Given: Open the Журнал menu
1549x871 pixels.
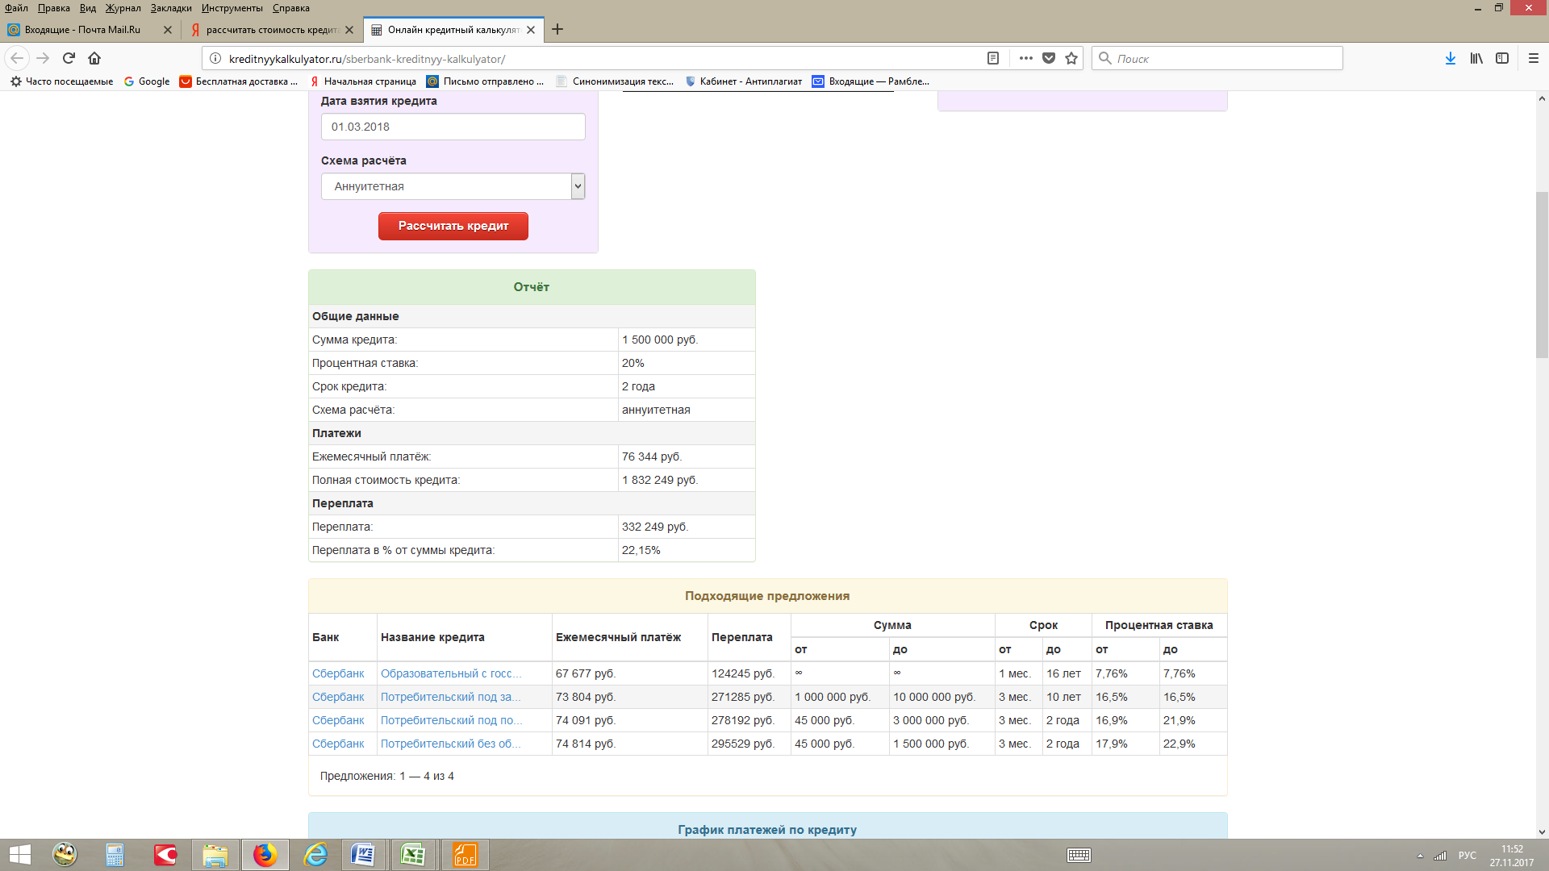Looking at the screenshot, I should pyautogui.click(x=123, y=8).
